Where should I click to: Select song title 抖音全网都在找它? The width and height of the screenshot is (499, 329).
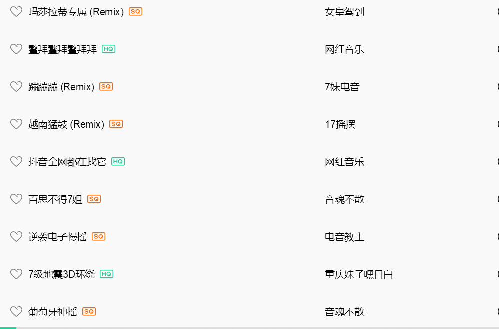[x=67, y=162]
